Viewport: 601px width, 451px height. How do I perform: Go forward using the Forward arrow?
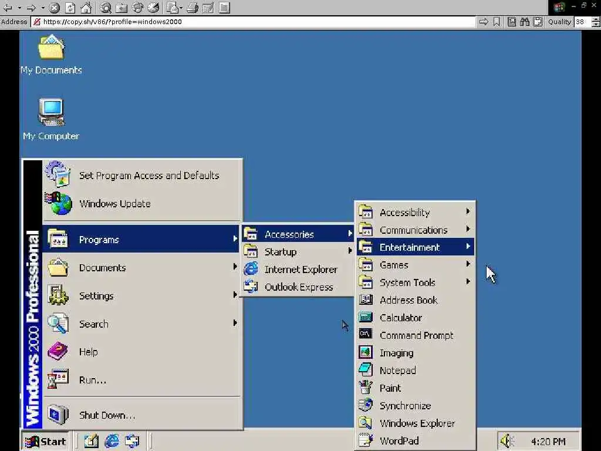click(x=32, y=8)
